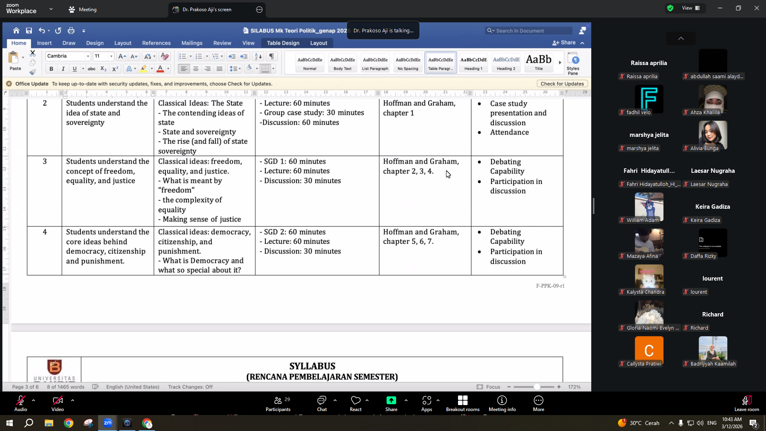This screenshot has height=431, width=766.
Task: Expand Video options caret in Zoom
Action: pyautogui.click(x=72, y=400)
